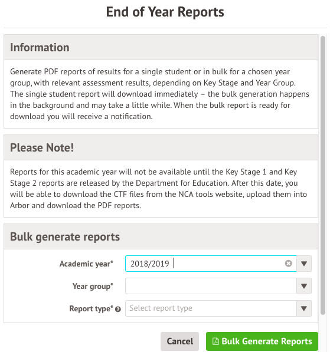Open the Report type dropdown arrow
Viewport: 330px width, 352px height.
pos(304,308)
